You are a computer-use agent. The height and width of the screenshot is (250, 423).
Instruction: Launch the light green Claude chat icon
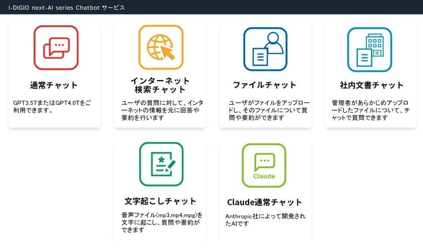(264, 165)
